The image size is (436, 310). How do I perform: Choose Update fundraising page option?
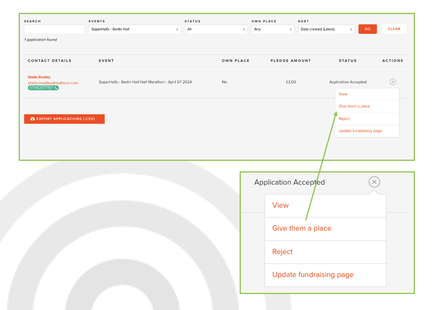(360, 131)
